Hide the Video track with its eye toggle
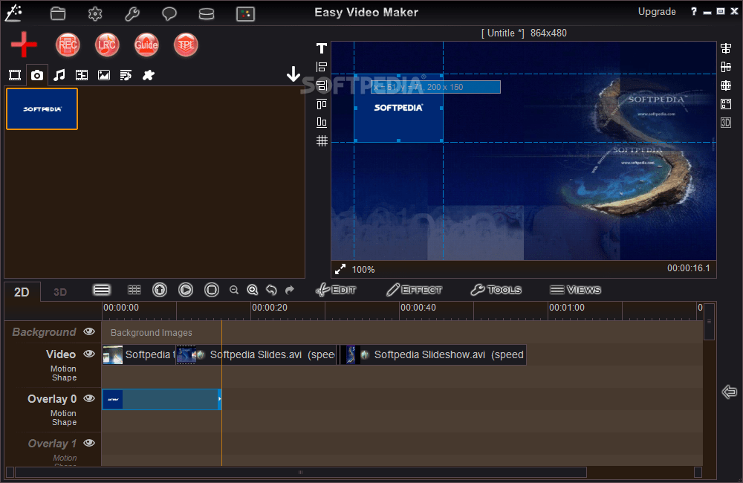The width and height of the screenshot is (743, 483). tap(88, 354)
